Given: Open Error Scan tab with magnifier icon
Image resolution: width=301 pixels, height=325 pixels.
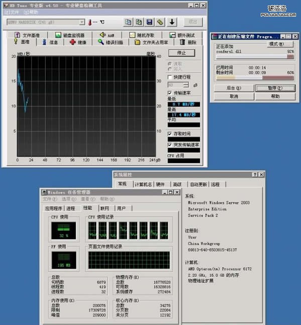Looking at the screenshot, I should [110, 42].
